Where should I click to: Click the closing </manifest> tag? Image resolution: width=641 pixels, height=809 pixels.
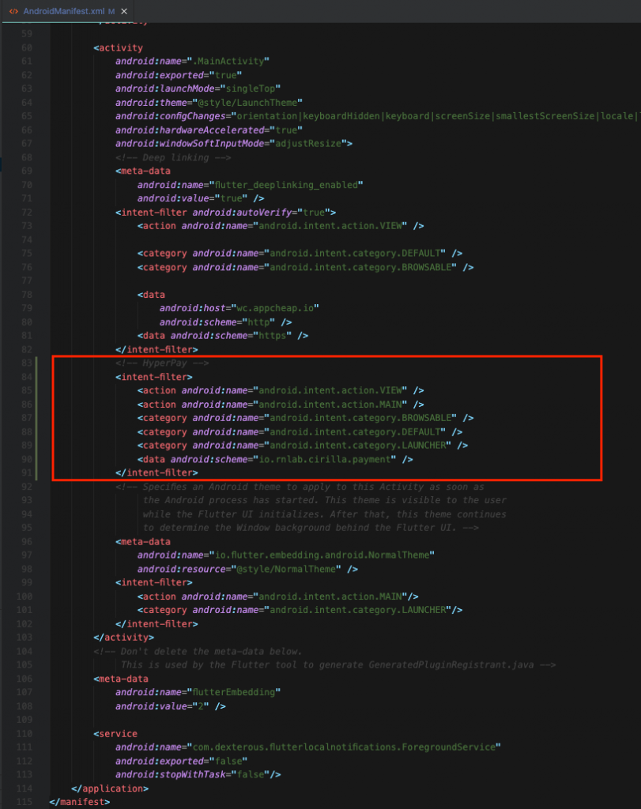tap(79, 802)
